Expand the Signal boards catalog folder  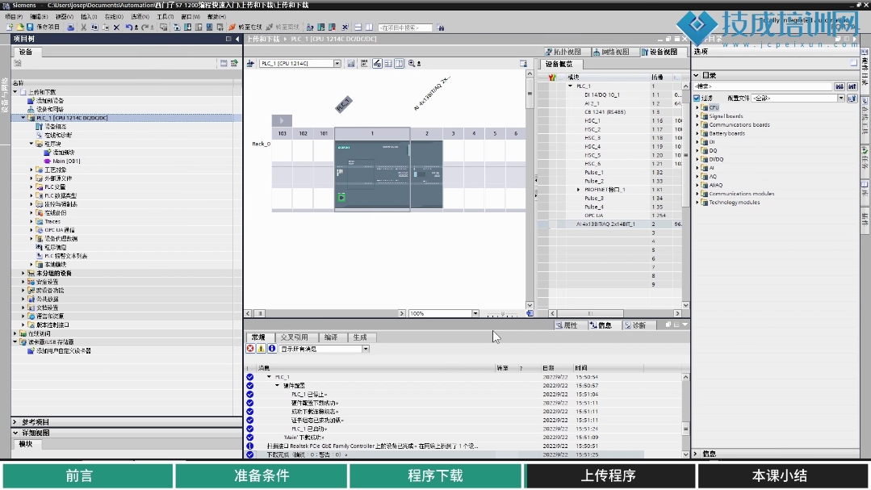click(x=697, y=116)
